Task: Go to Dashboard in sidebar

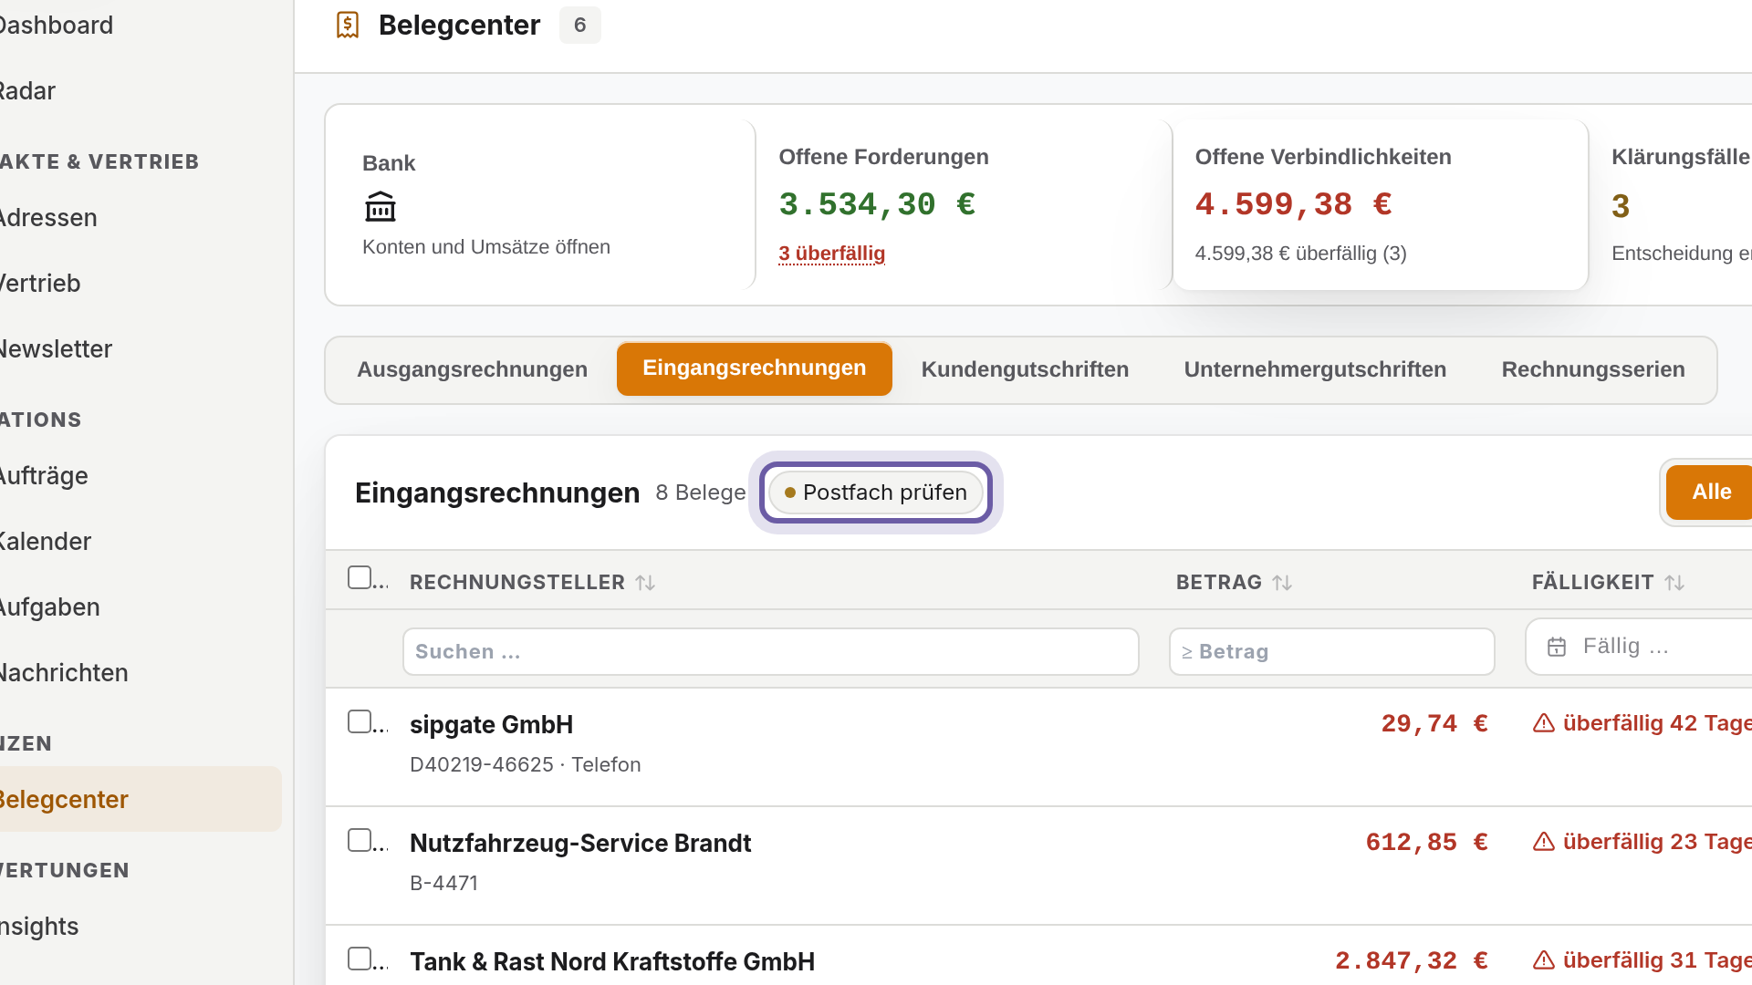Action: coord(57,26)
